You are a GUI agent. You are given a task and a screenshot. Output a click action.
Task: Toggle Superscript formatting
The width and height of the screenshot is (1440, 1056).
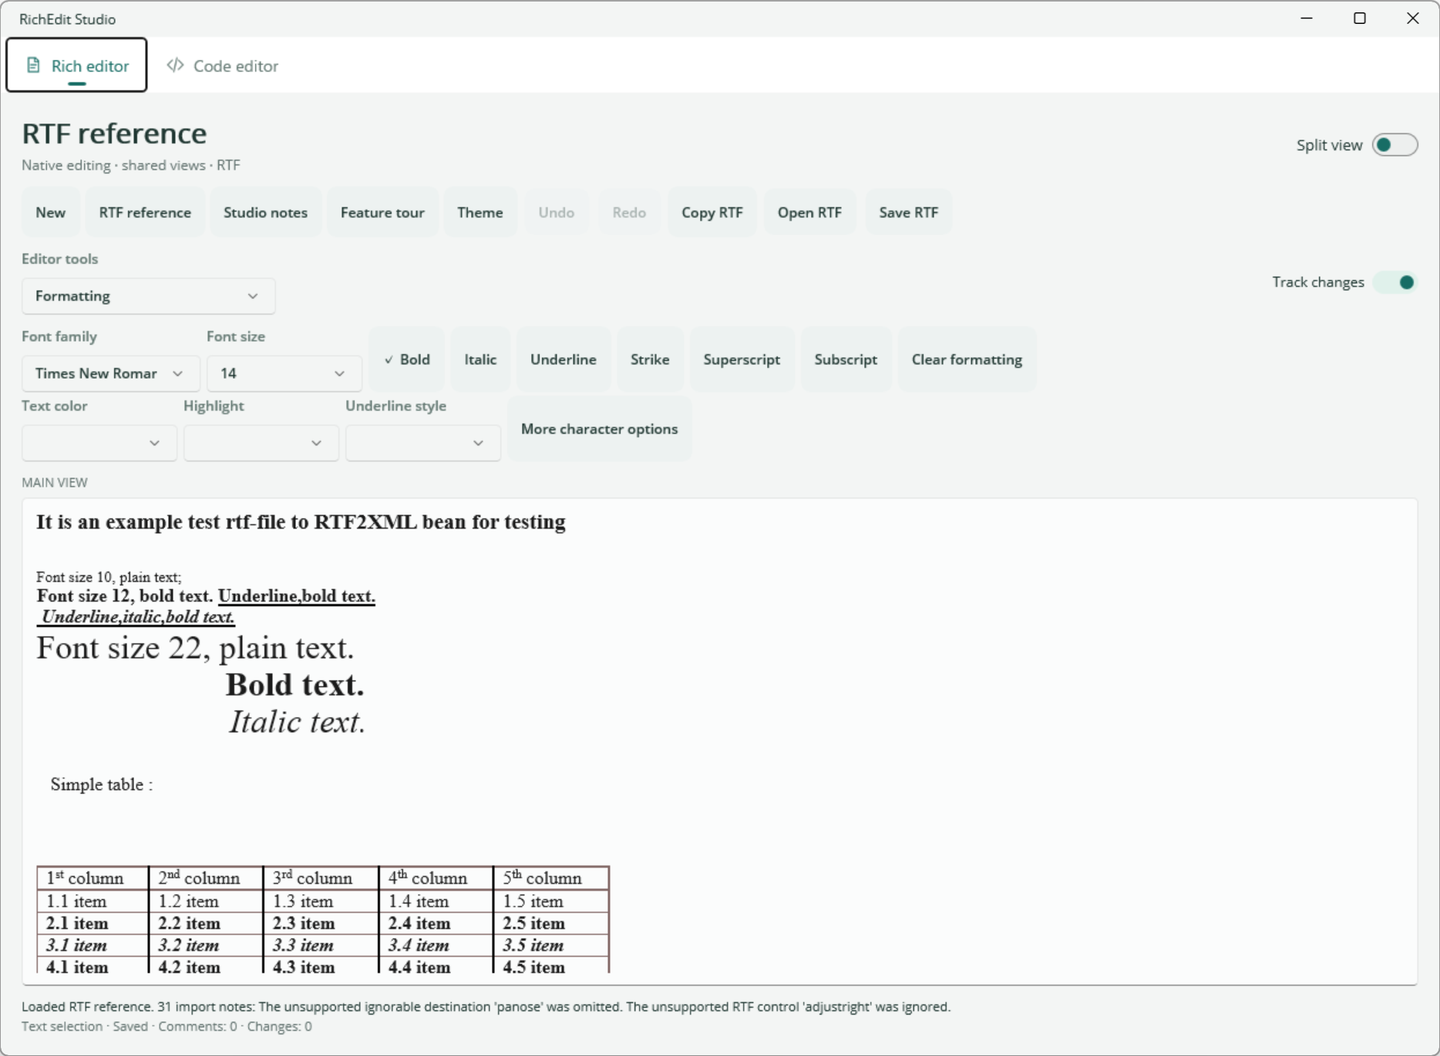tap(742, 359)
